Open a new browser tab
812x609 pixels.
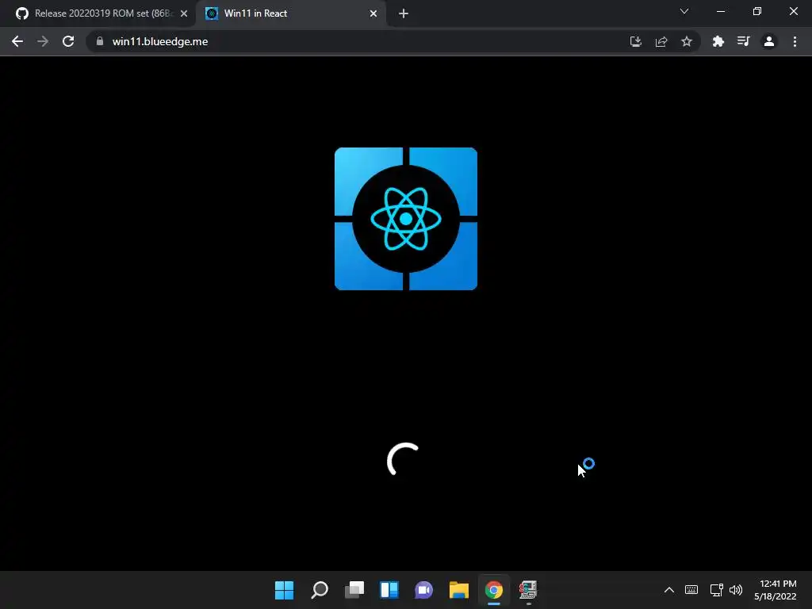point(404,13)
